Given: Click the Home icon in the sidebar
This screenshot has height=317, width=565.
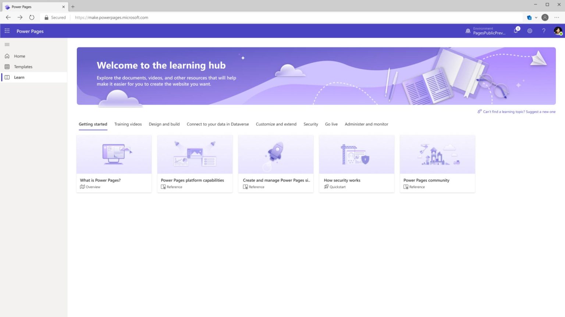Looking at the screenshot, I should (7, 56).
